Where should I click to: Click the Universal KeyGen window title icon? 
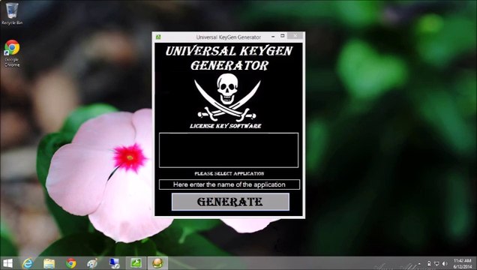tap(158, 37)
